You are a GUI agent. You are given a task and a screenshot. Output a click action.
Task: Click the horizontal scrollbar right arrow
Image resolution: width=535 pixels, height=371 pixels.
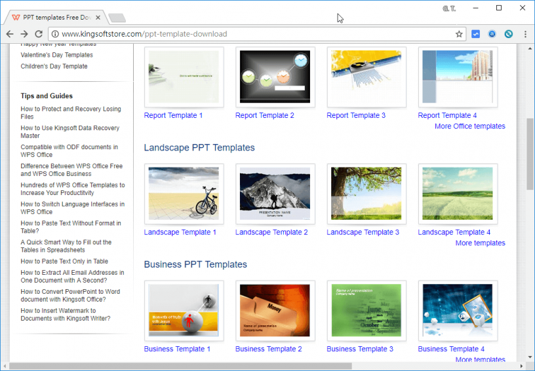[x=521, y=366]
